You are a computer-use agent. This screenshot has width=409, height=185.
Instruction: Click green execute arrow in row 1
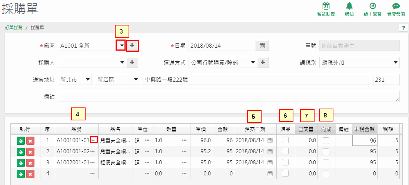(x=20, y=141)
